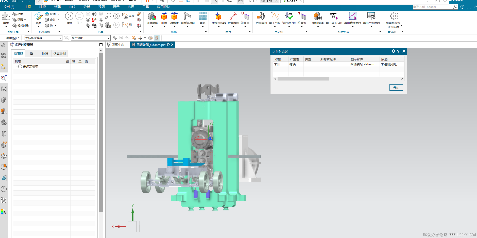
Task: Switch to the 仿真录制 tab
Action: [59, 54]
